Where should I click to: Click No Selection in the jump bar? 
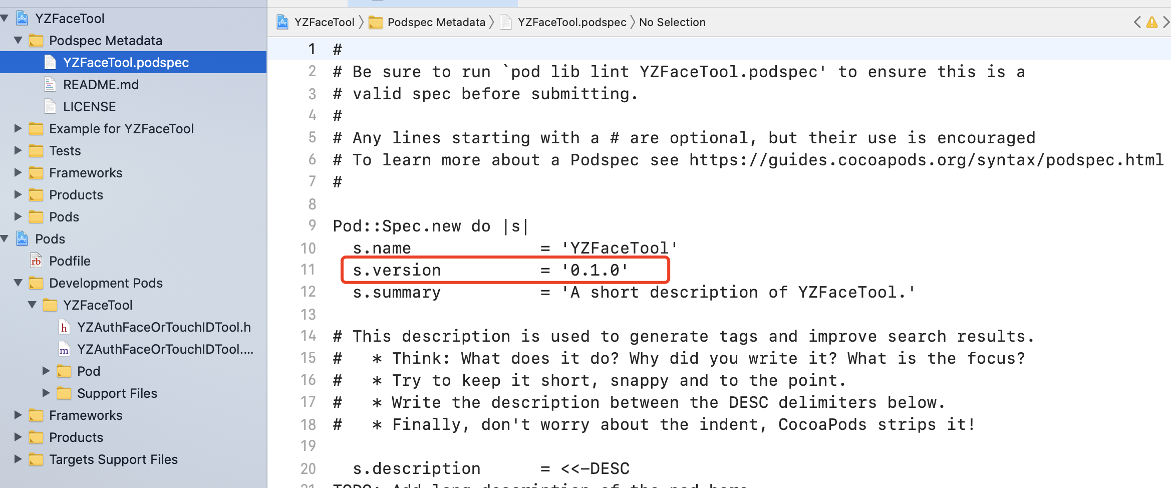coord(672,22)
